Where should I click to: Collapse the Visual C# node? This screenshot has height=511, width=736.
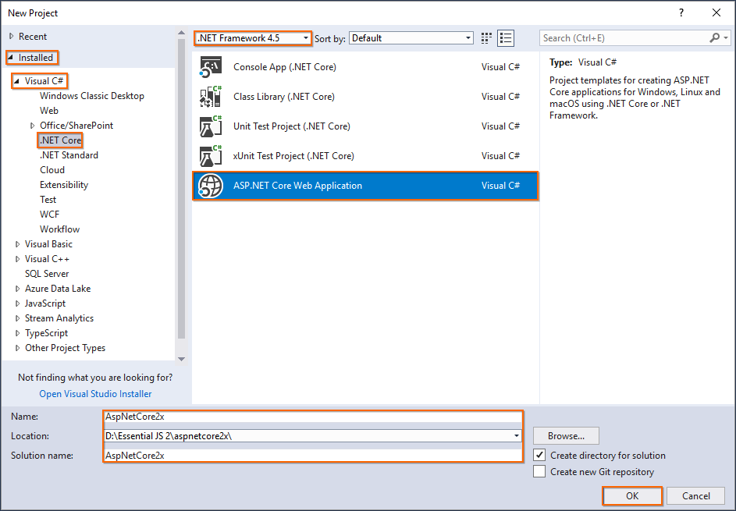pyautogui.click(x=17, y=80)
